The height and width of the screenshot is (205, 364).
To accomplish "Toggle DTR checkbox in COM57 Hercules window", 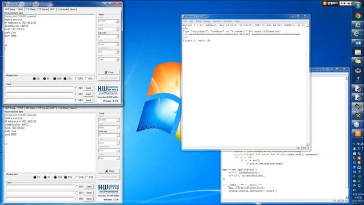I will 77,177.
